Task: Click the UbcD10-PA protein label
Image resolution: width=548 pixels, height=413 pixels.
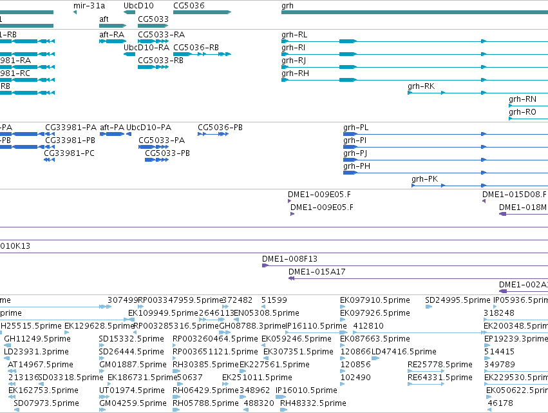Action: click(x=149, y=128)
